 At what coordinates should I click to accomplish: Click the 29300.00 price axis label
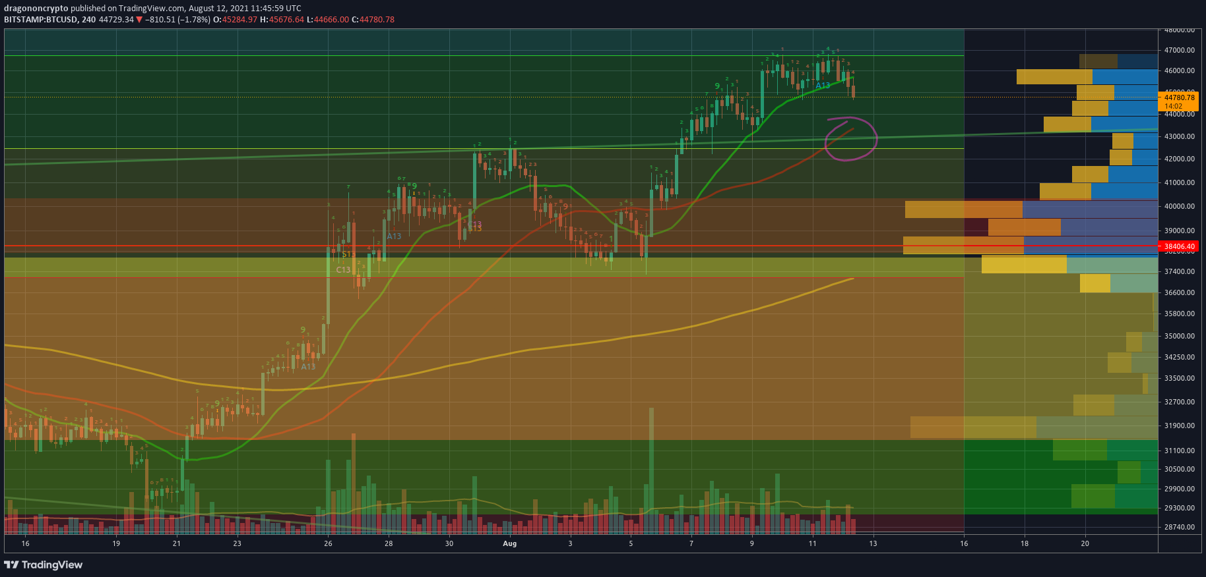(x=1179, y=508)
